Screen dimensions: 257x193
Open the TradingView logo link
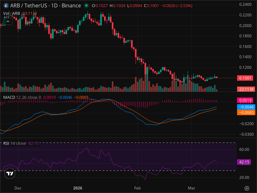pos(10,173)
